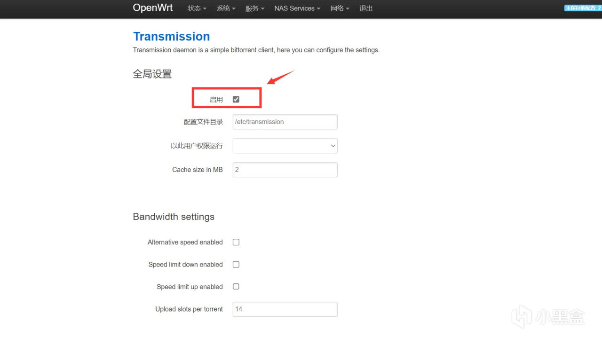Click the Alternative speed enabled label
602x337 pixels.
tap(185, 242)
